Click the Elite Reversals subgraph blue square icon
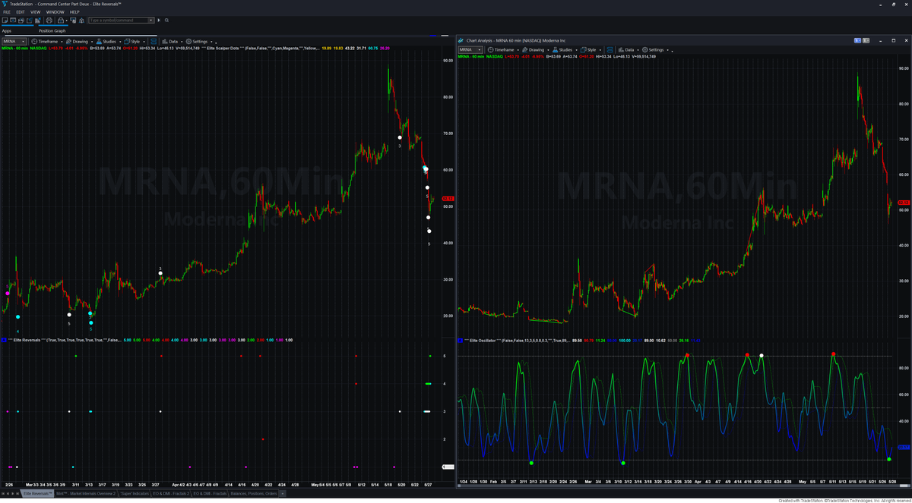Screen dimensions: 912x503 [5, 340]
